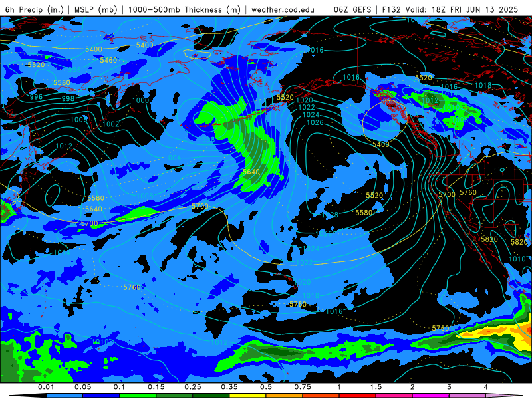Select the bright green 0.1–0.15 legend swatch

[x=138, y=396]
